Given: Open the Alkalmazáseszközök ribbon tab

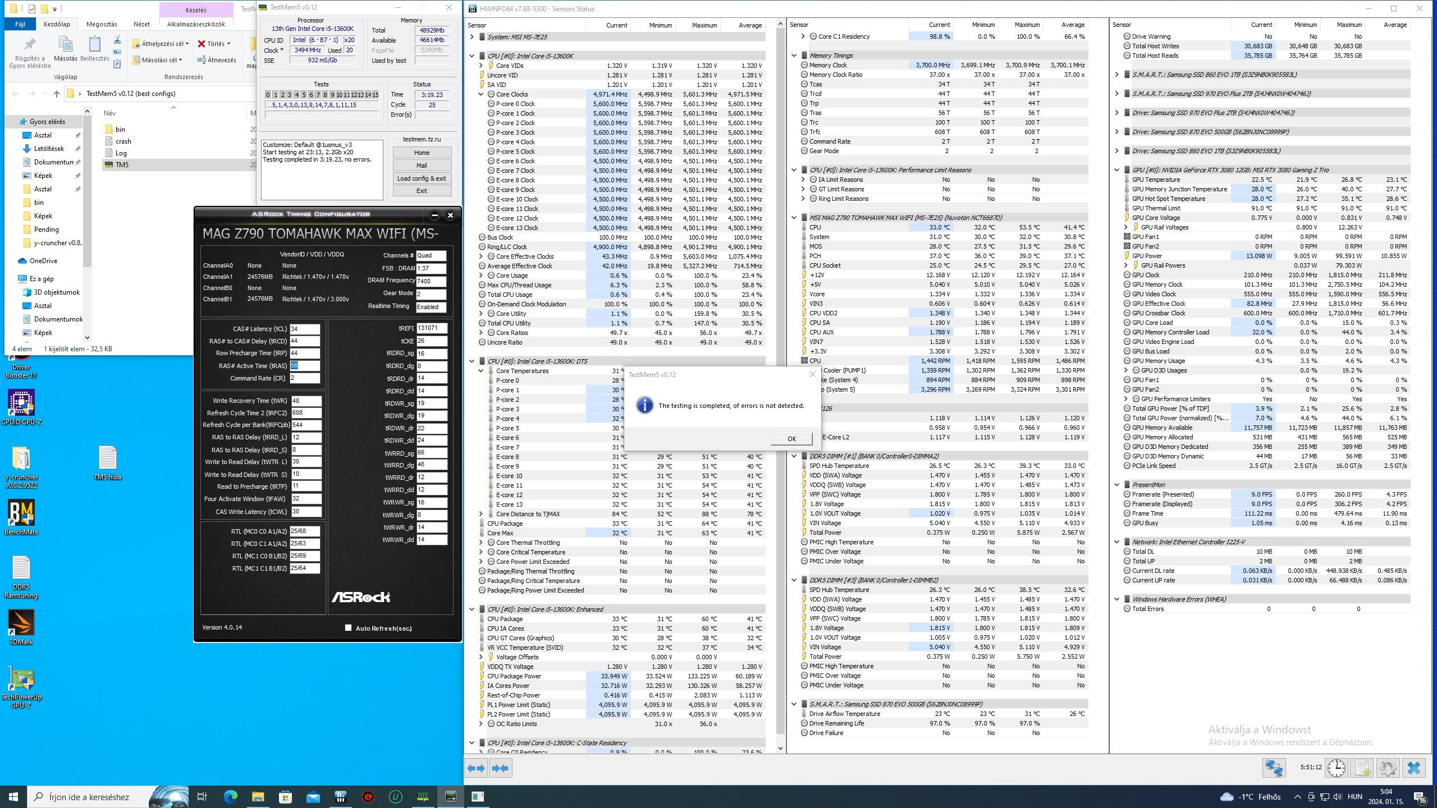Looking at the screenshot, I should pyautogui.click(x=196, y=24).
